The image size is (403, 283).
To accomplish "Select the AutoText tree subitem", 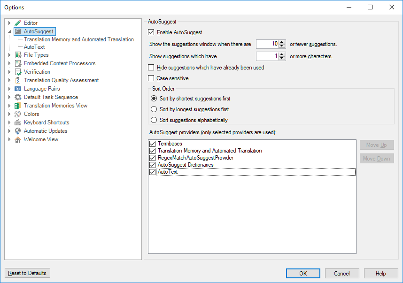I will (x=34, y=47).
